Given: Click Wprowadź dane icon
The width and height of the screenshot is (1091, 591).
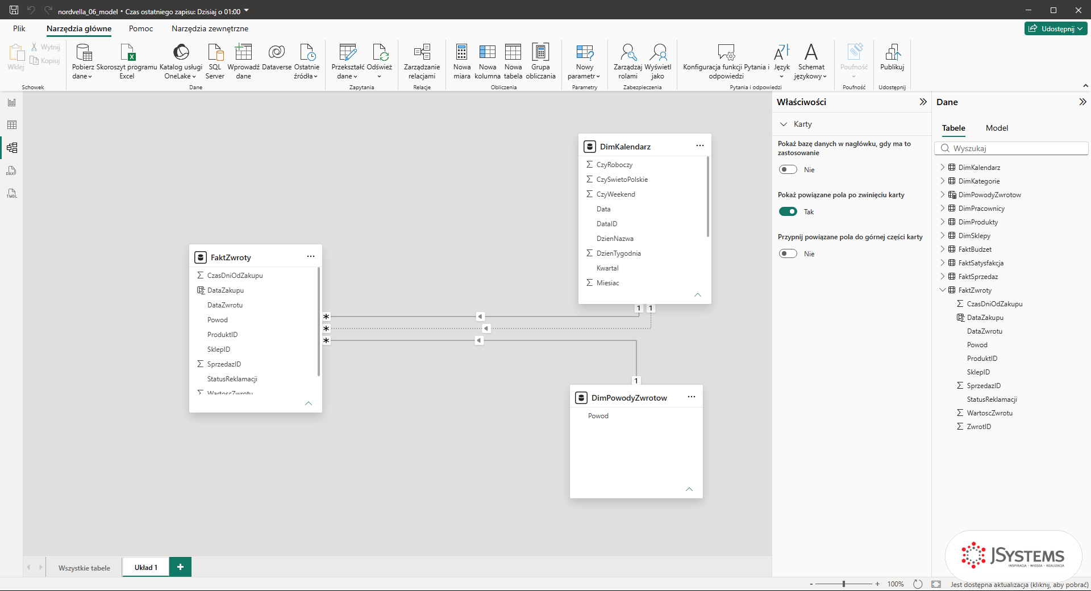Looking at the screenshot, I should (243, 52).
